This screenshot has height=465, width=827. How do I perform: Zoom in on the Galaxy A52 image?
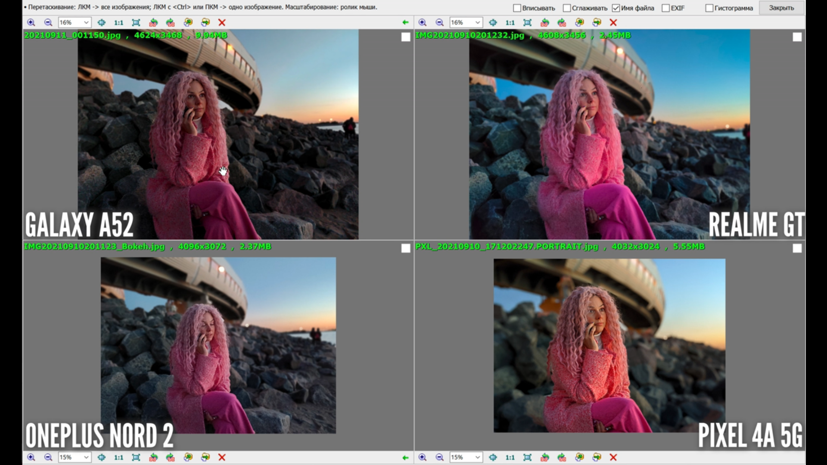click(31, 22)
